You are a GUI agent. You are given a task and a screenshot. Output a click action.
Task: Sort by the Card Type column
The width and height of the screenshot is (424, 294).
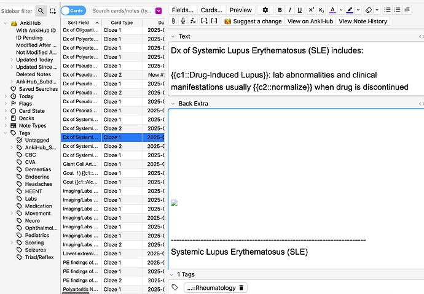tap(121, 23)
